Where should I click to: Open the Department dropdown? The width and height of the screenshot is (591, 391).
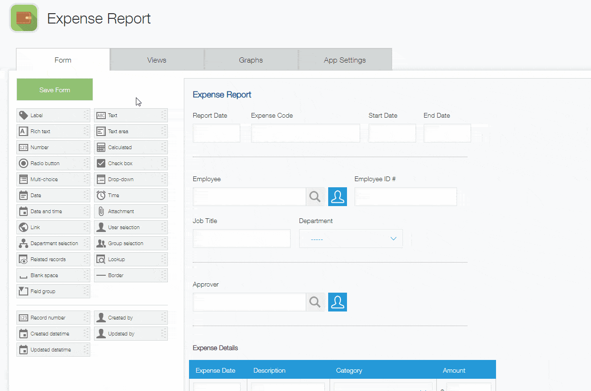click(x=351, y=239)
